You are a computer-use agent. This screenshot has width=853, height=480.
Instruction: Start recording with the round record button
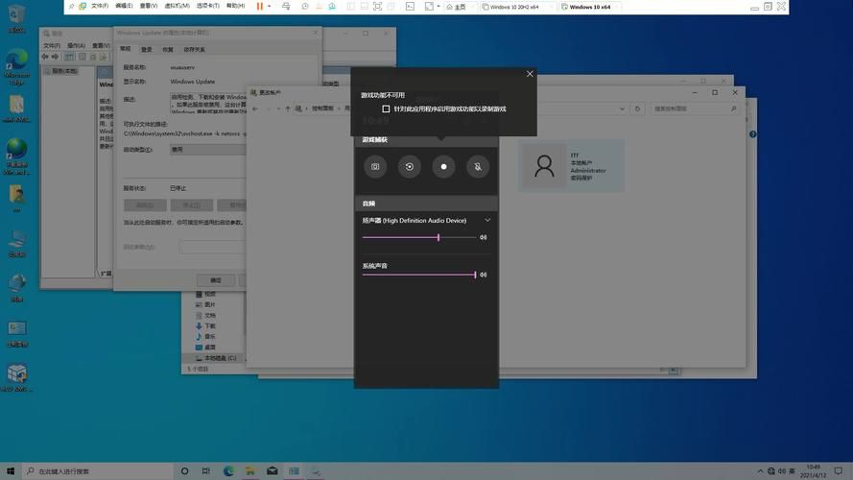pyautogui.click(x=443, y=166)
